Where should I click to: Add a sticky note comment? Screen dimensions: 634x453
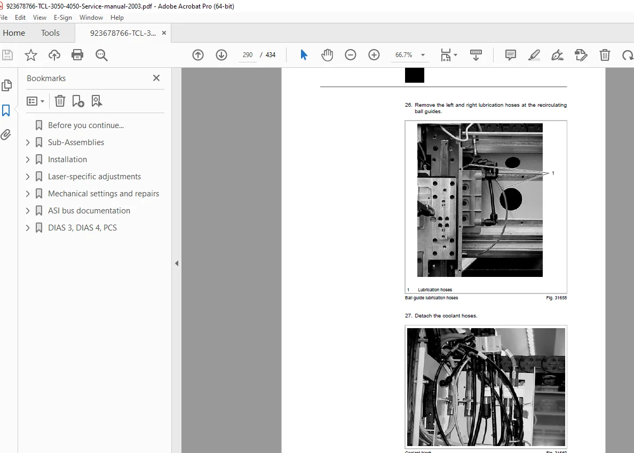(x=511, y=55)
